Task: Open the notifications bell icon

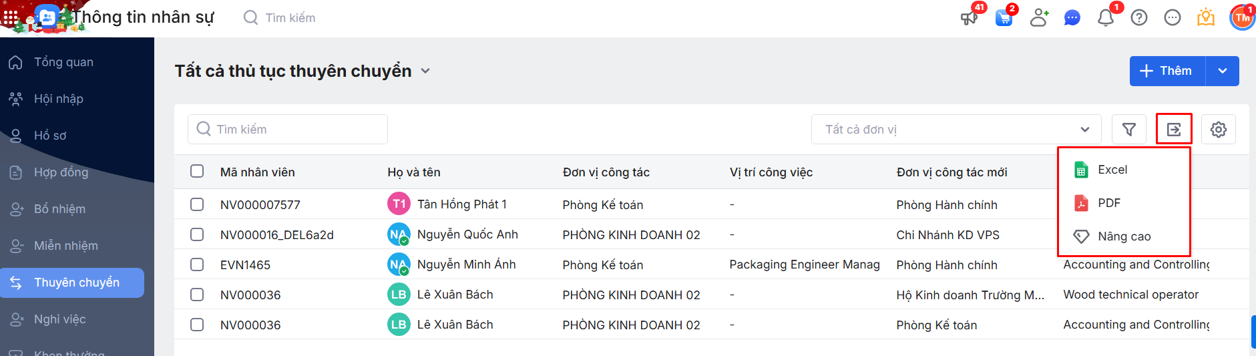Action: coord(1105,18)
